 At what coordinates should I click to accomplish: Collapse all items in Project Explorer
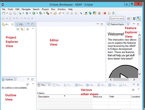pyautogui.click(x=18, y=29)
